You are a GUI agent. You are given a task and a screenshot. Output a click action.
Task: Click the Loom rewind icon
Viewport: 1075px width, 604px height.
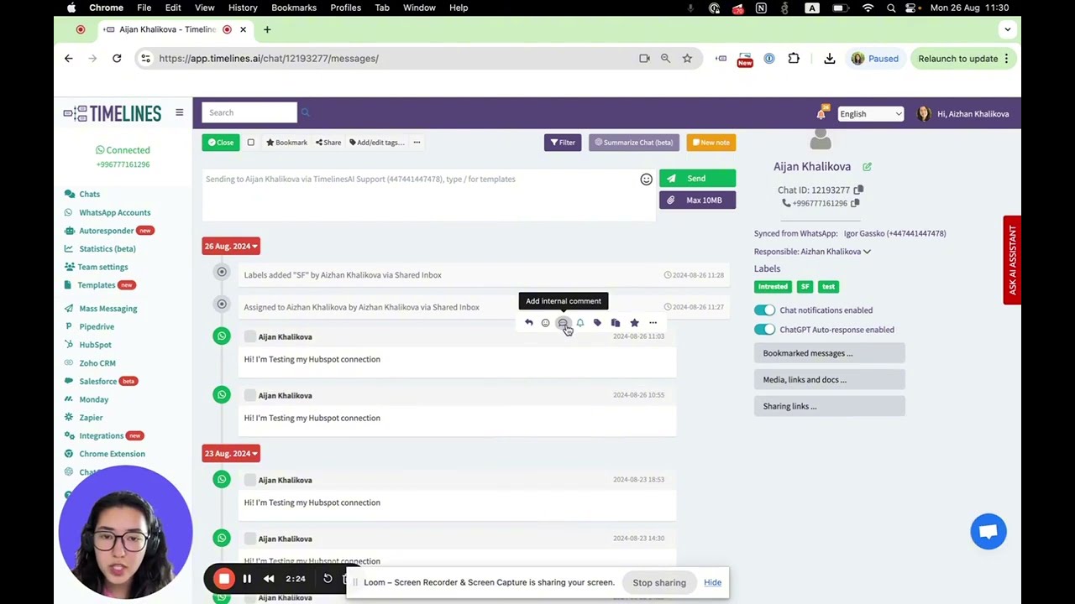(269, 579)
